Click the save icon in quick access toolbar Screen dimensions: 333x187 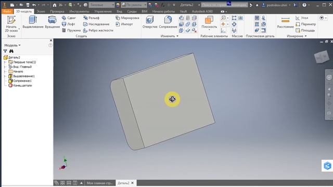coord(28,5)
